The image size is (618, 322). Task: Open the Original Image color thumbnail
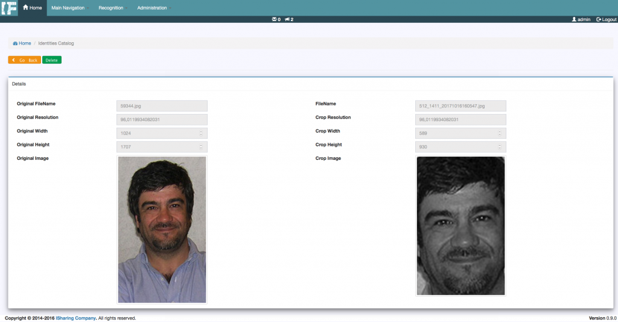(x=162, y=230)
